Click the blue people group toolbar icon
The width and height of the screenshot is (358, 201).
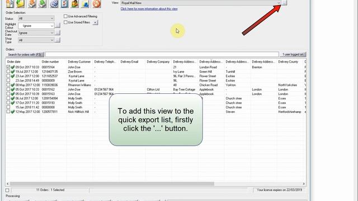point(85,4)
